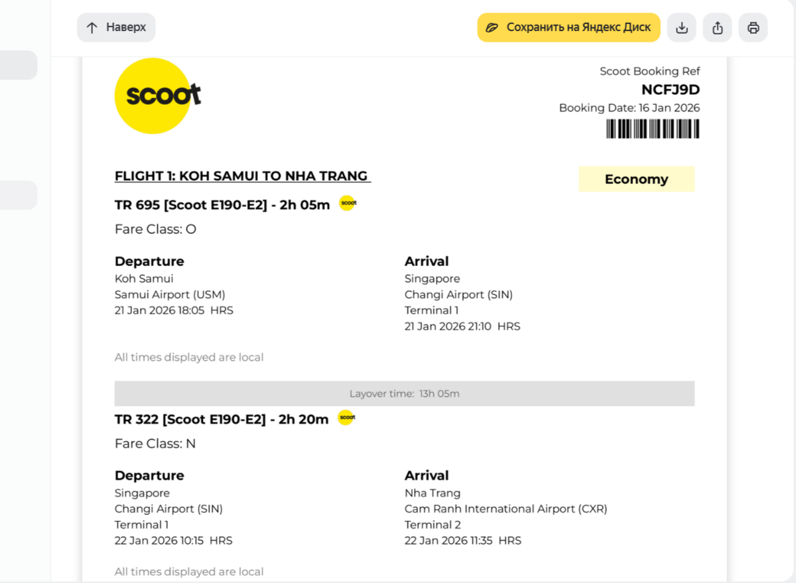Click the small Scoot badge beside flight TR 695

pos(348,203)
